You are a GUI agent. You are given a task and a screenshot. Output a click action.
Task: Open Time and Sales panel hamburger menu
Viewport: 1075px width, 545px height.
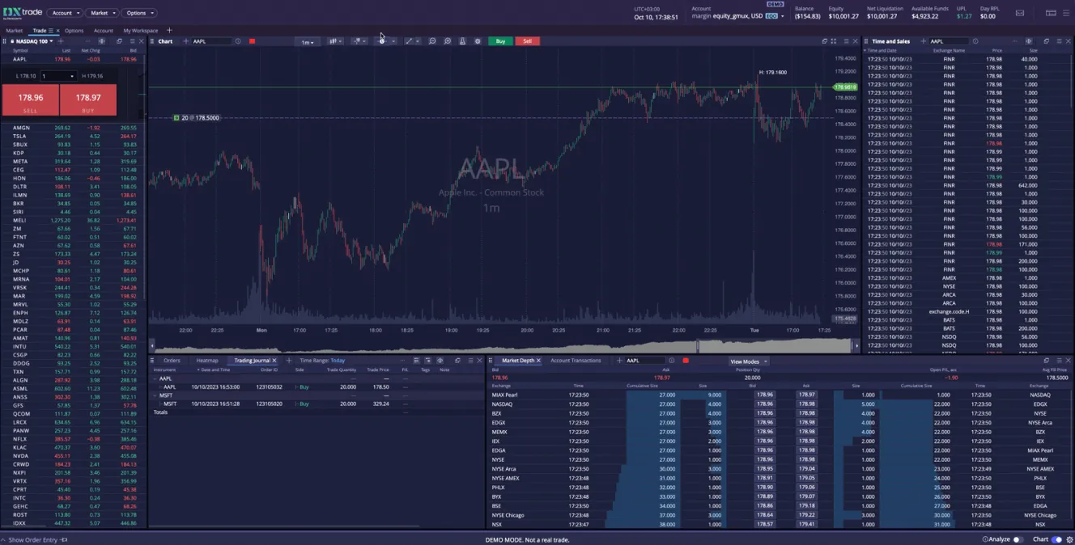(1060, 41)
